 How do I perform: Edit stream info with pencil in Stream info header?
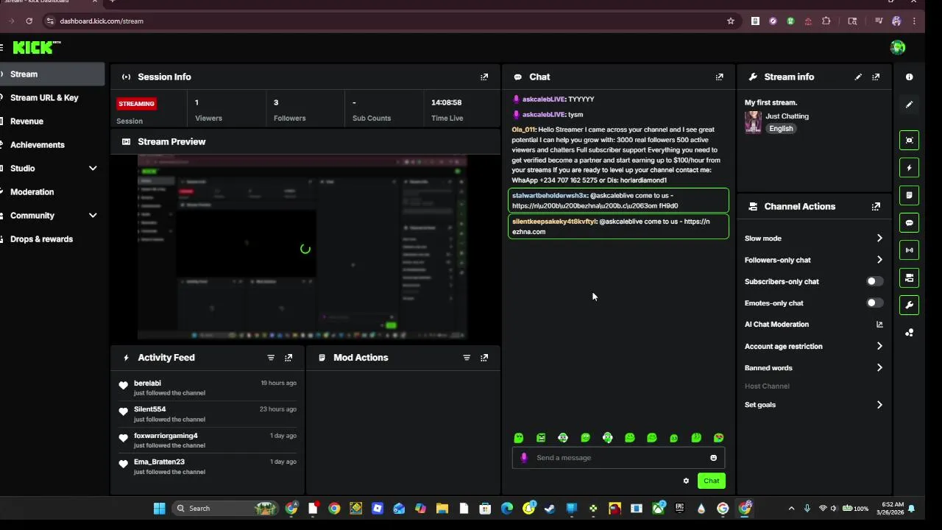(x=858, y=77)
